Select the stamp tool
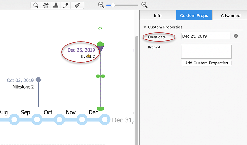The height and width of the screenshot is (145, 247). pyautogui.click(x=56, y=5)
